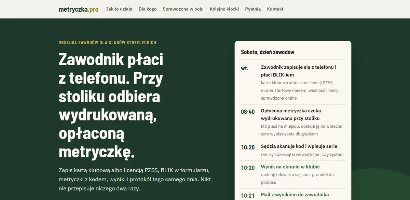This screenshot has width=410, height=200.
Task: Click the "wt." time label
Action: pyautogui.click(x=245, y=68)
